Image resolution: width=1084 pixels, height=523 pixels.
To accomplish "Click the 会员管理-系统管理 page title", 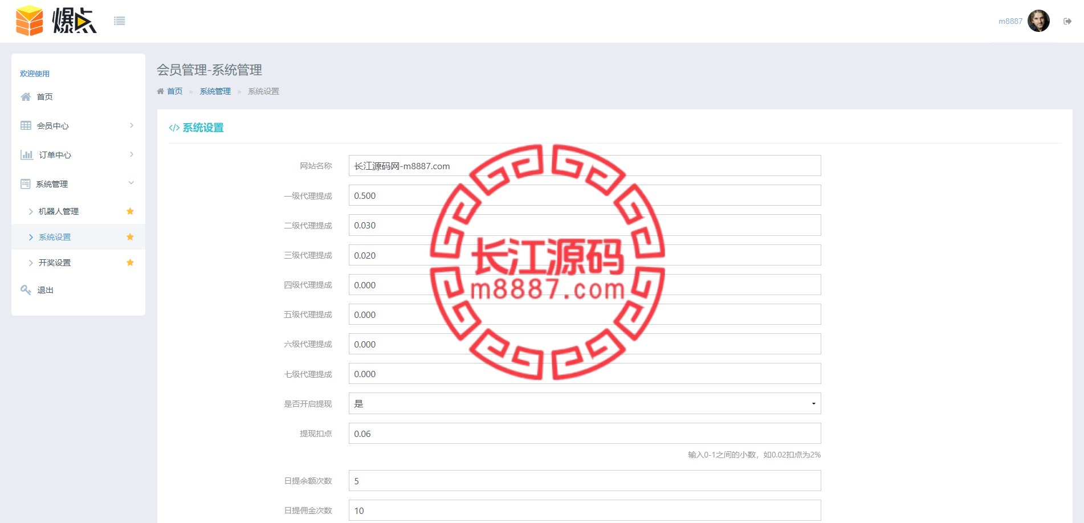I will tap(209, 70).
